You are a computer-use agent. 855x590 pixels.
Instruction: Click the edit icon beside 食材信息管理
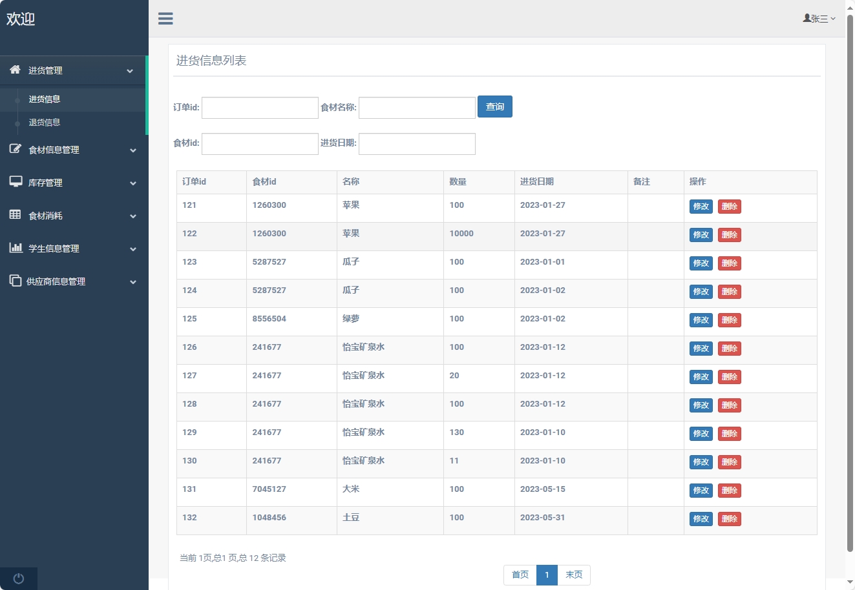point(16,149)
